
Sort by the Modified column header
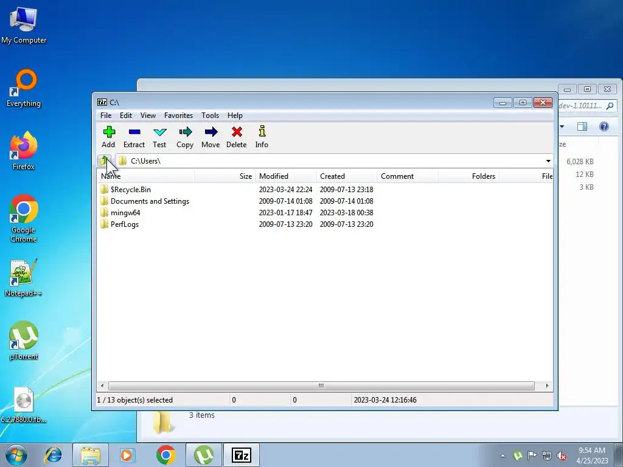click(x=286, y=176)
